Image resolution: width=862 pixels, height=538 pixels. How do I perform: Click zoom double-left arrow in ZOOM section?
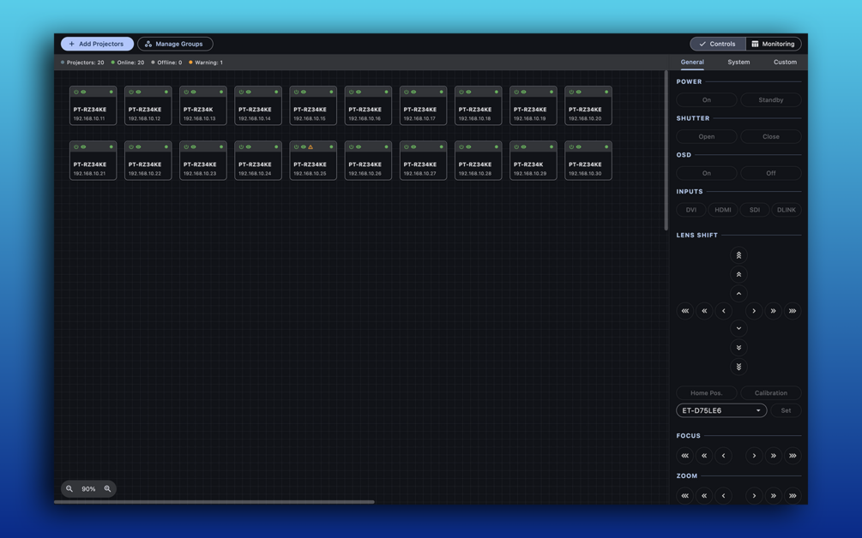(704, 496)
